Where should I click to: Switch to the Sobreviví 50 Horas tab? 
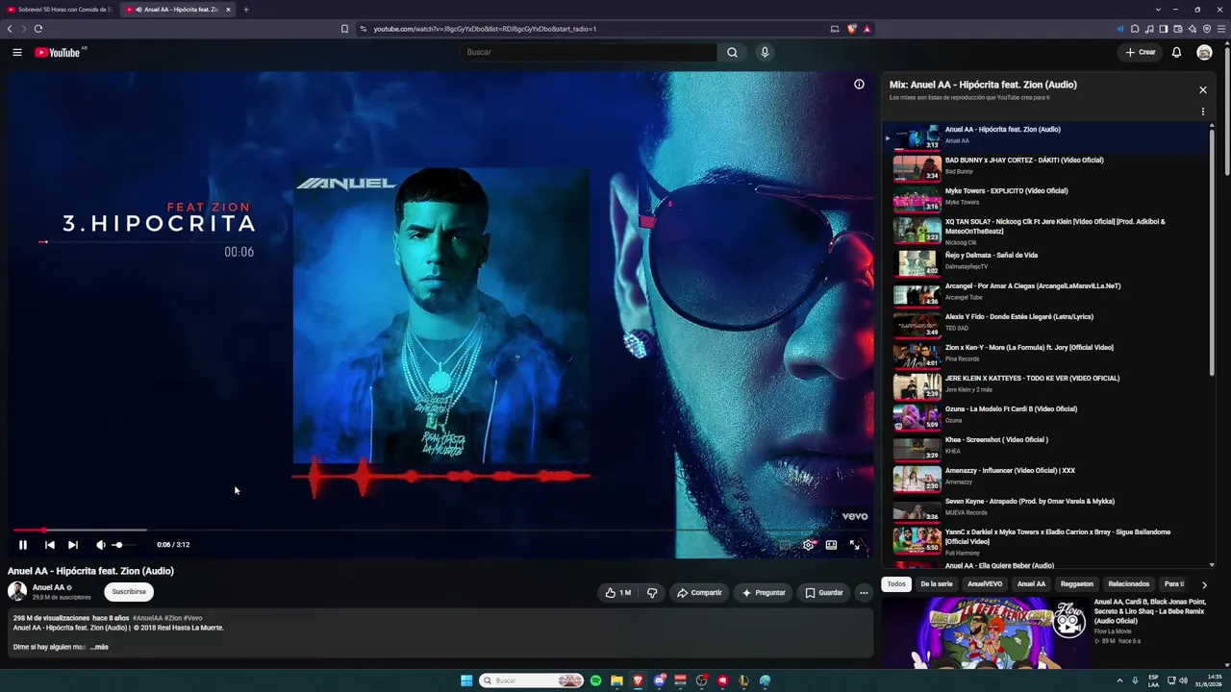(x=60, y=10)
